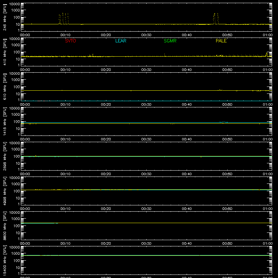This screenshot has width=278, height=278.
Task: Click the 10000 flux tick in 245 MHz panel
Action: click(x=15, y=4)
